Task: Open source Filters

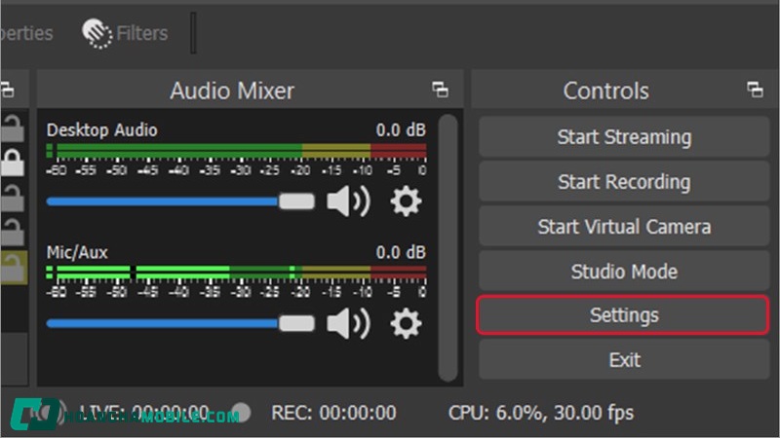Action: (125, 33)
